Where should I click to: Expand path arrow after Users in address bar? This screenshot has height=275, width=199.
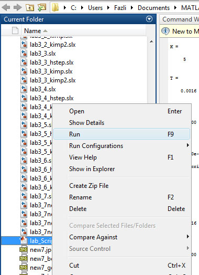click(x=108, y=8)
